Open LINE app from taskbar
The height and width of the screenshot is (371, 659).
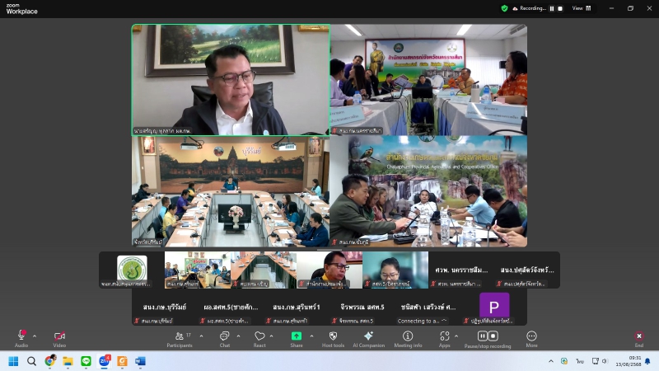coord(86,361)
